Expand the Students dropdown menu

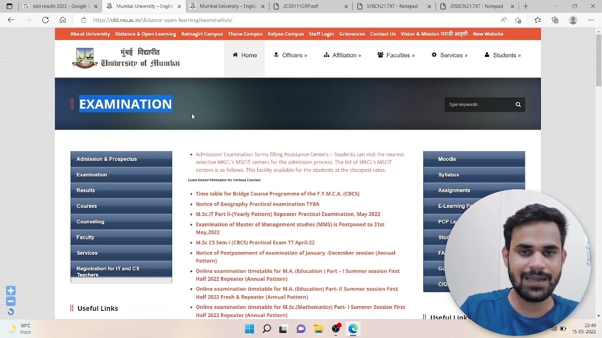click(503, 55)
